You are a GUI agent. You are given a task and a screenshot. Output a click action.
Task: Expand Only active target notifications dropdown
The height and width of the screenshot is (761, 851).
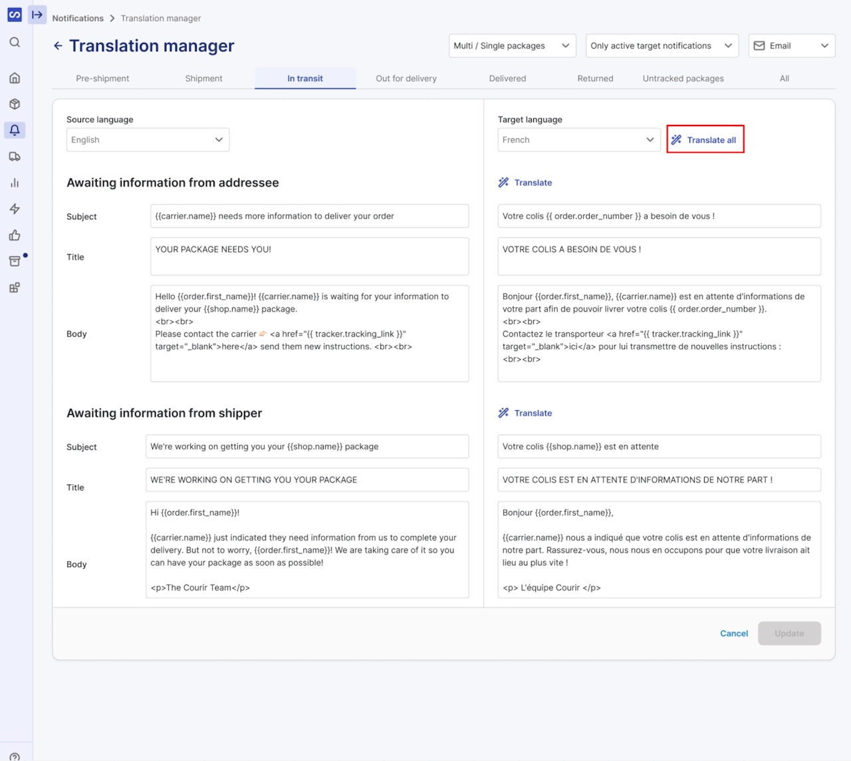click(x=662, y=46)
